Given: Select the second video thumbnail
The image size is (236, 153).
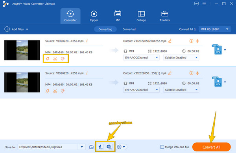Looking at the screenshot, I should click(x=22, y=82).
